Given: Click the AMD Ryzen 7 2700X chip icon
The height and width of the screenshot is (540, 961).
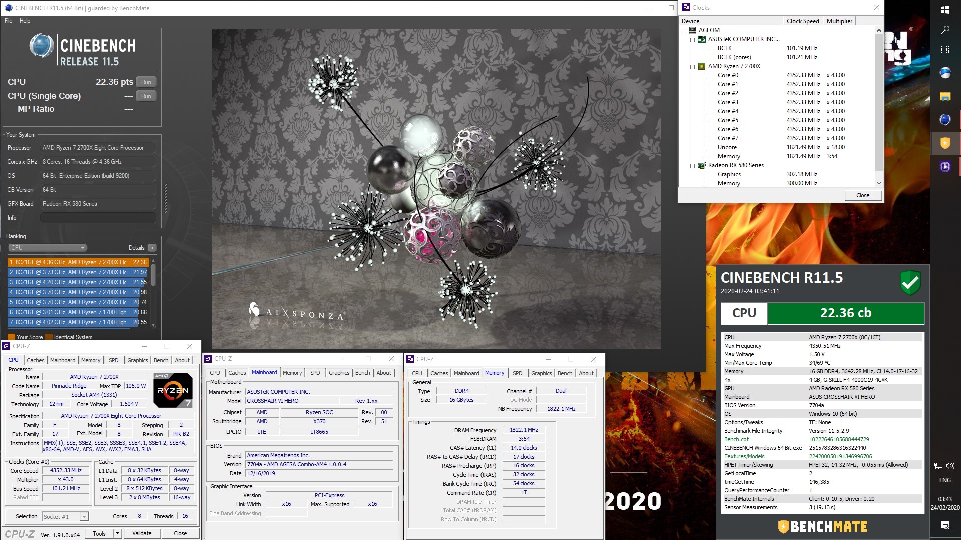Looking at the screenshot, I should click(x=702, y=66).
